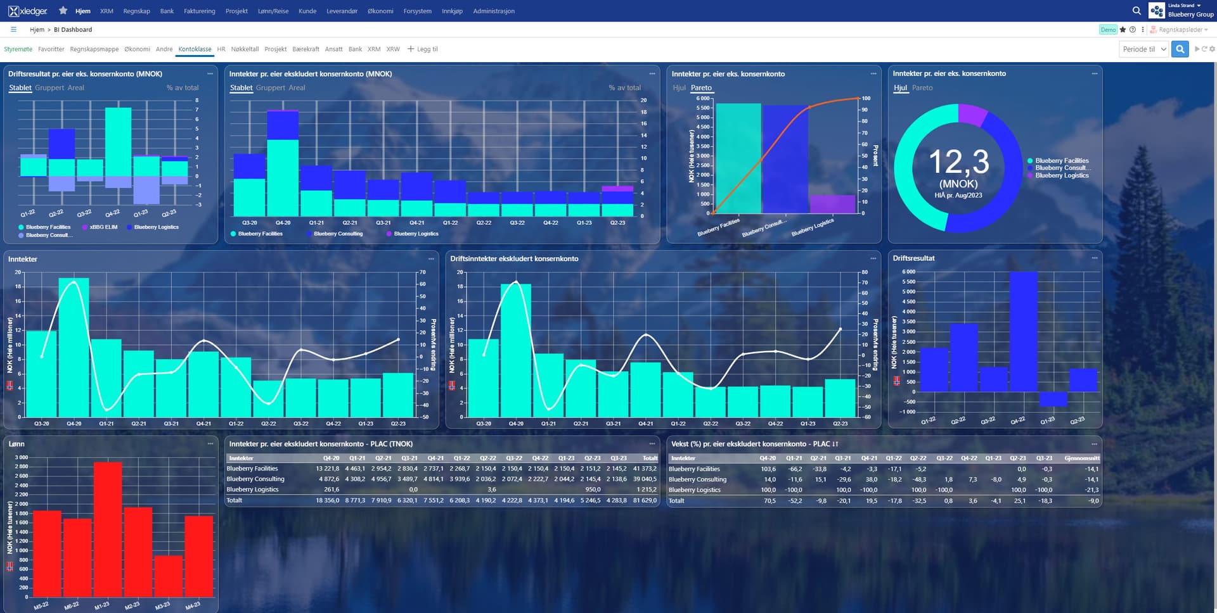Open options menu of Inntekter ekskludert konsernkonto (MNOK) widget
Viewport: 1217px width, 613px height.
click(652, 74)
